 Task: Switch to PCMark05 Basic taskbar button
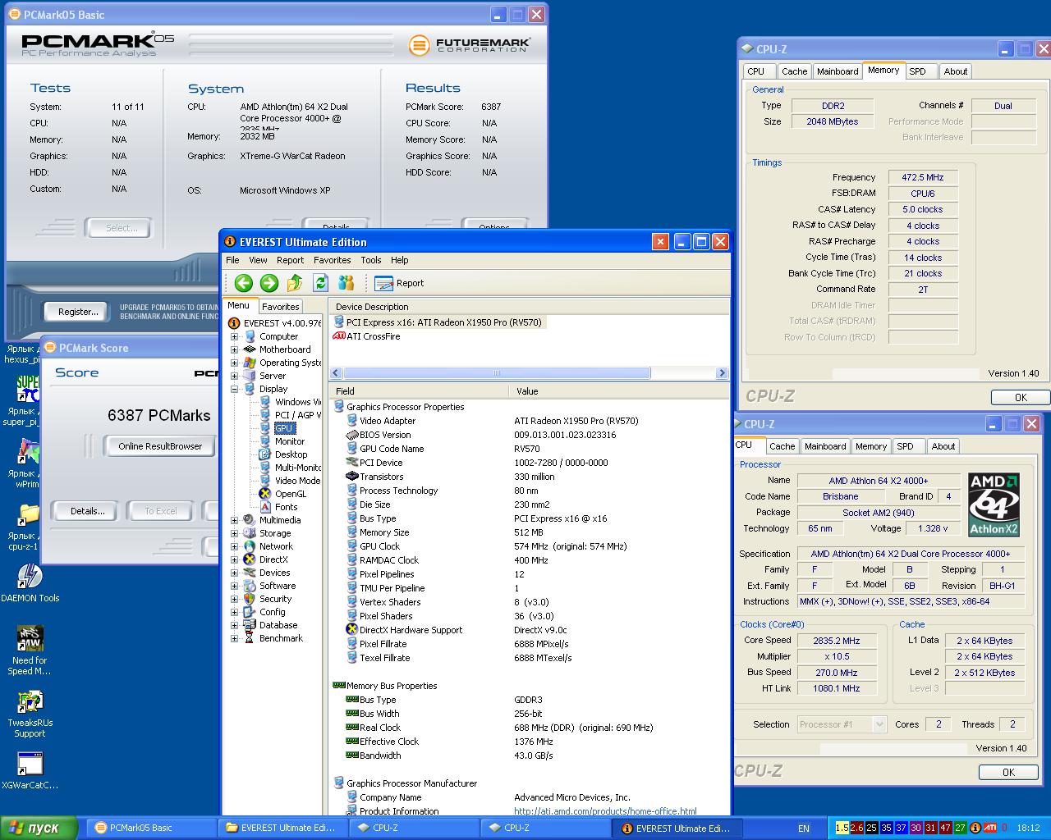[x=151, y=829]
